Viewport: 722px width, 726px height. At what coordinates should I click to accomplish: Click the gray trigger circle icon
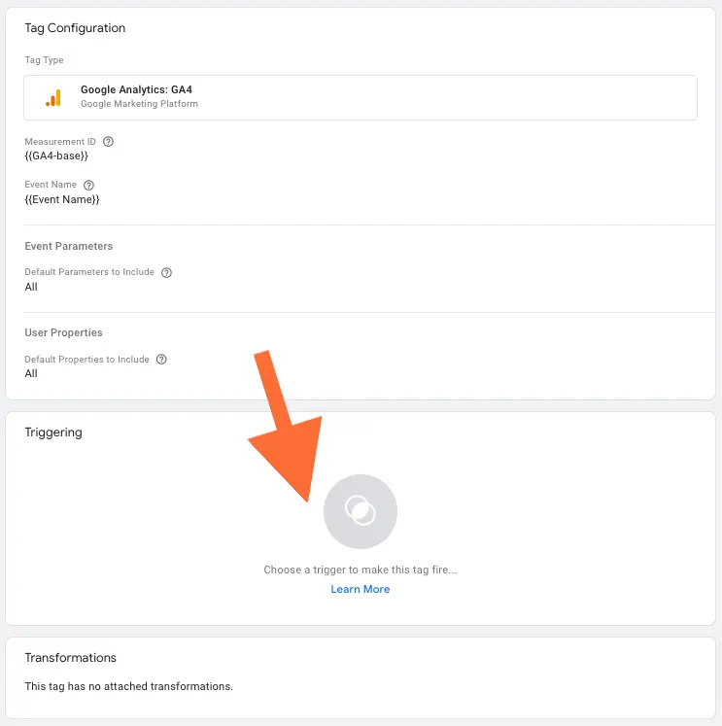361,511
